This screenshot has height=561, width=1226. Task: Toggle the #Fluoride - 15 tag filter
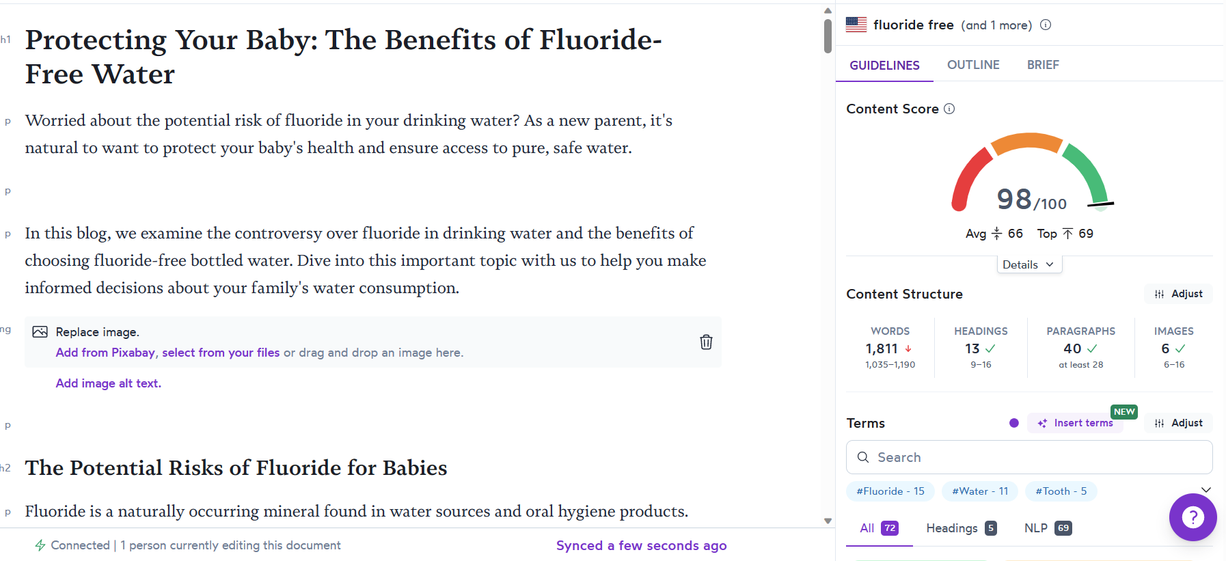click(890, 491)
